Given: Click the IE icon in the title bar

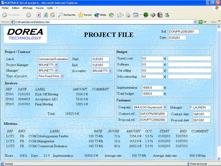Looking at the screenshot, I should (2, 3).
